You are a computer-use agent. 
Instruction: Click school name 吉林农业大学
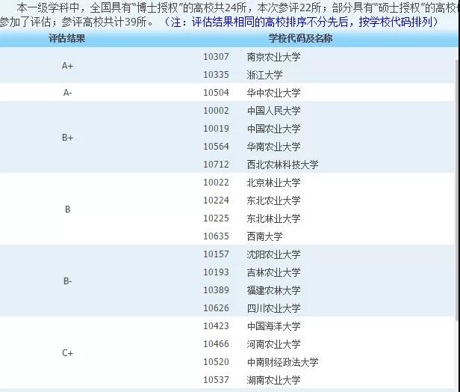click(274, 272)
